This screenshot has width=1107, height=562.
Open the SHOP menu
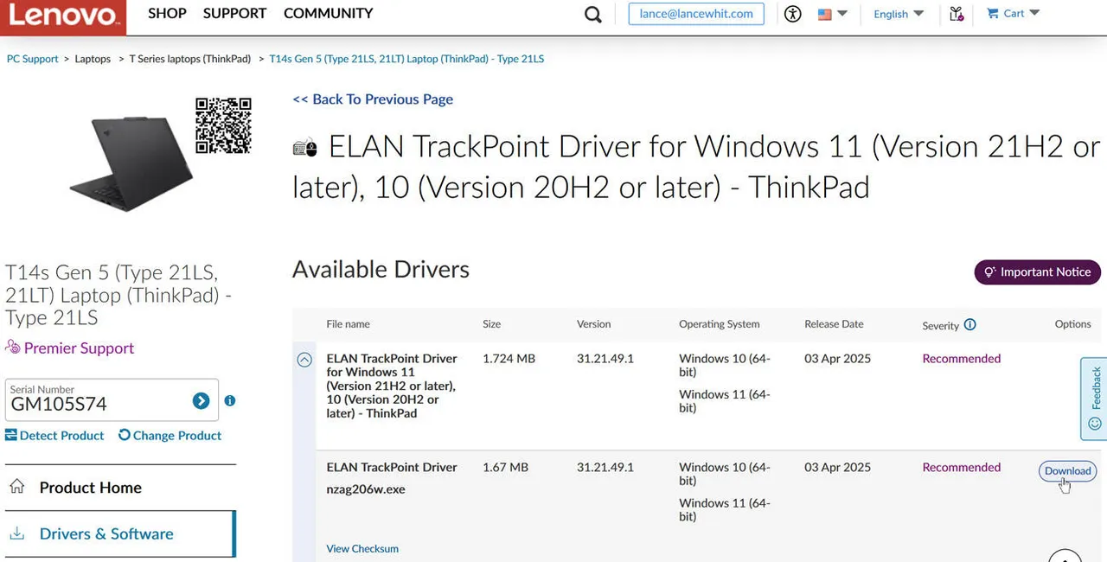pyautogui.click(x=167, y=14)
